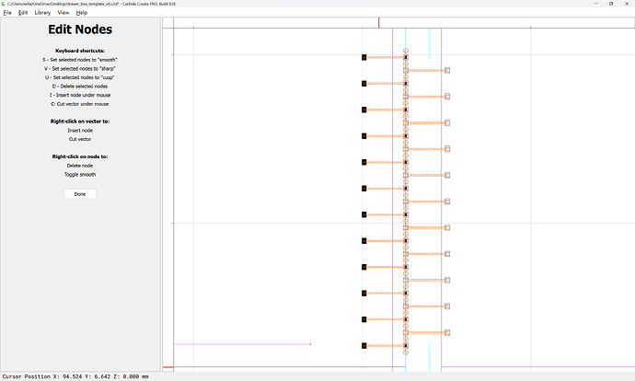Click the Carbide Create icon in title bar
Image resolution: width=635 pixels, height=381 pixels.
pos(4,4)
